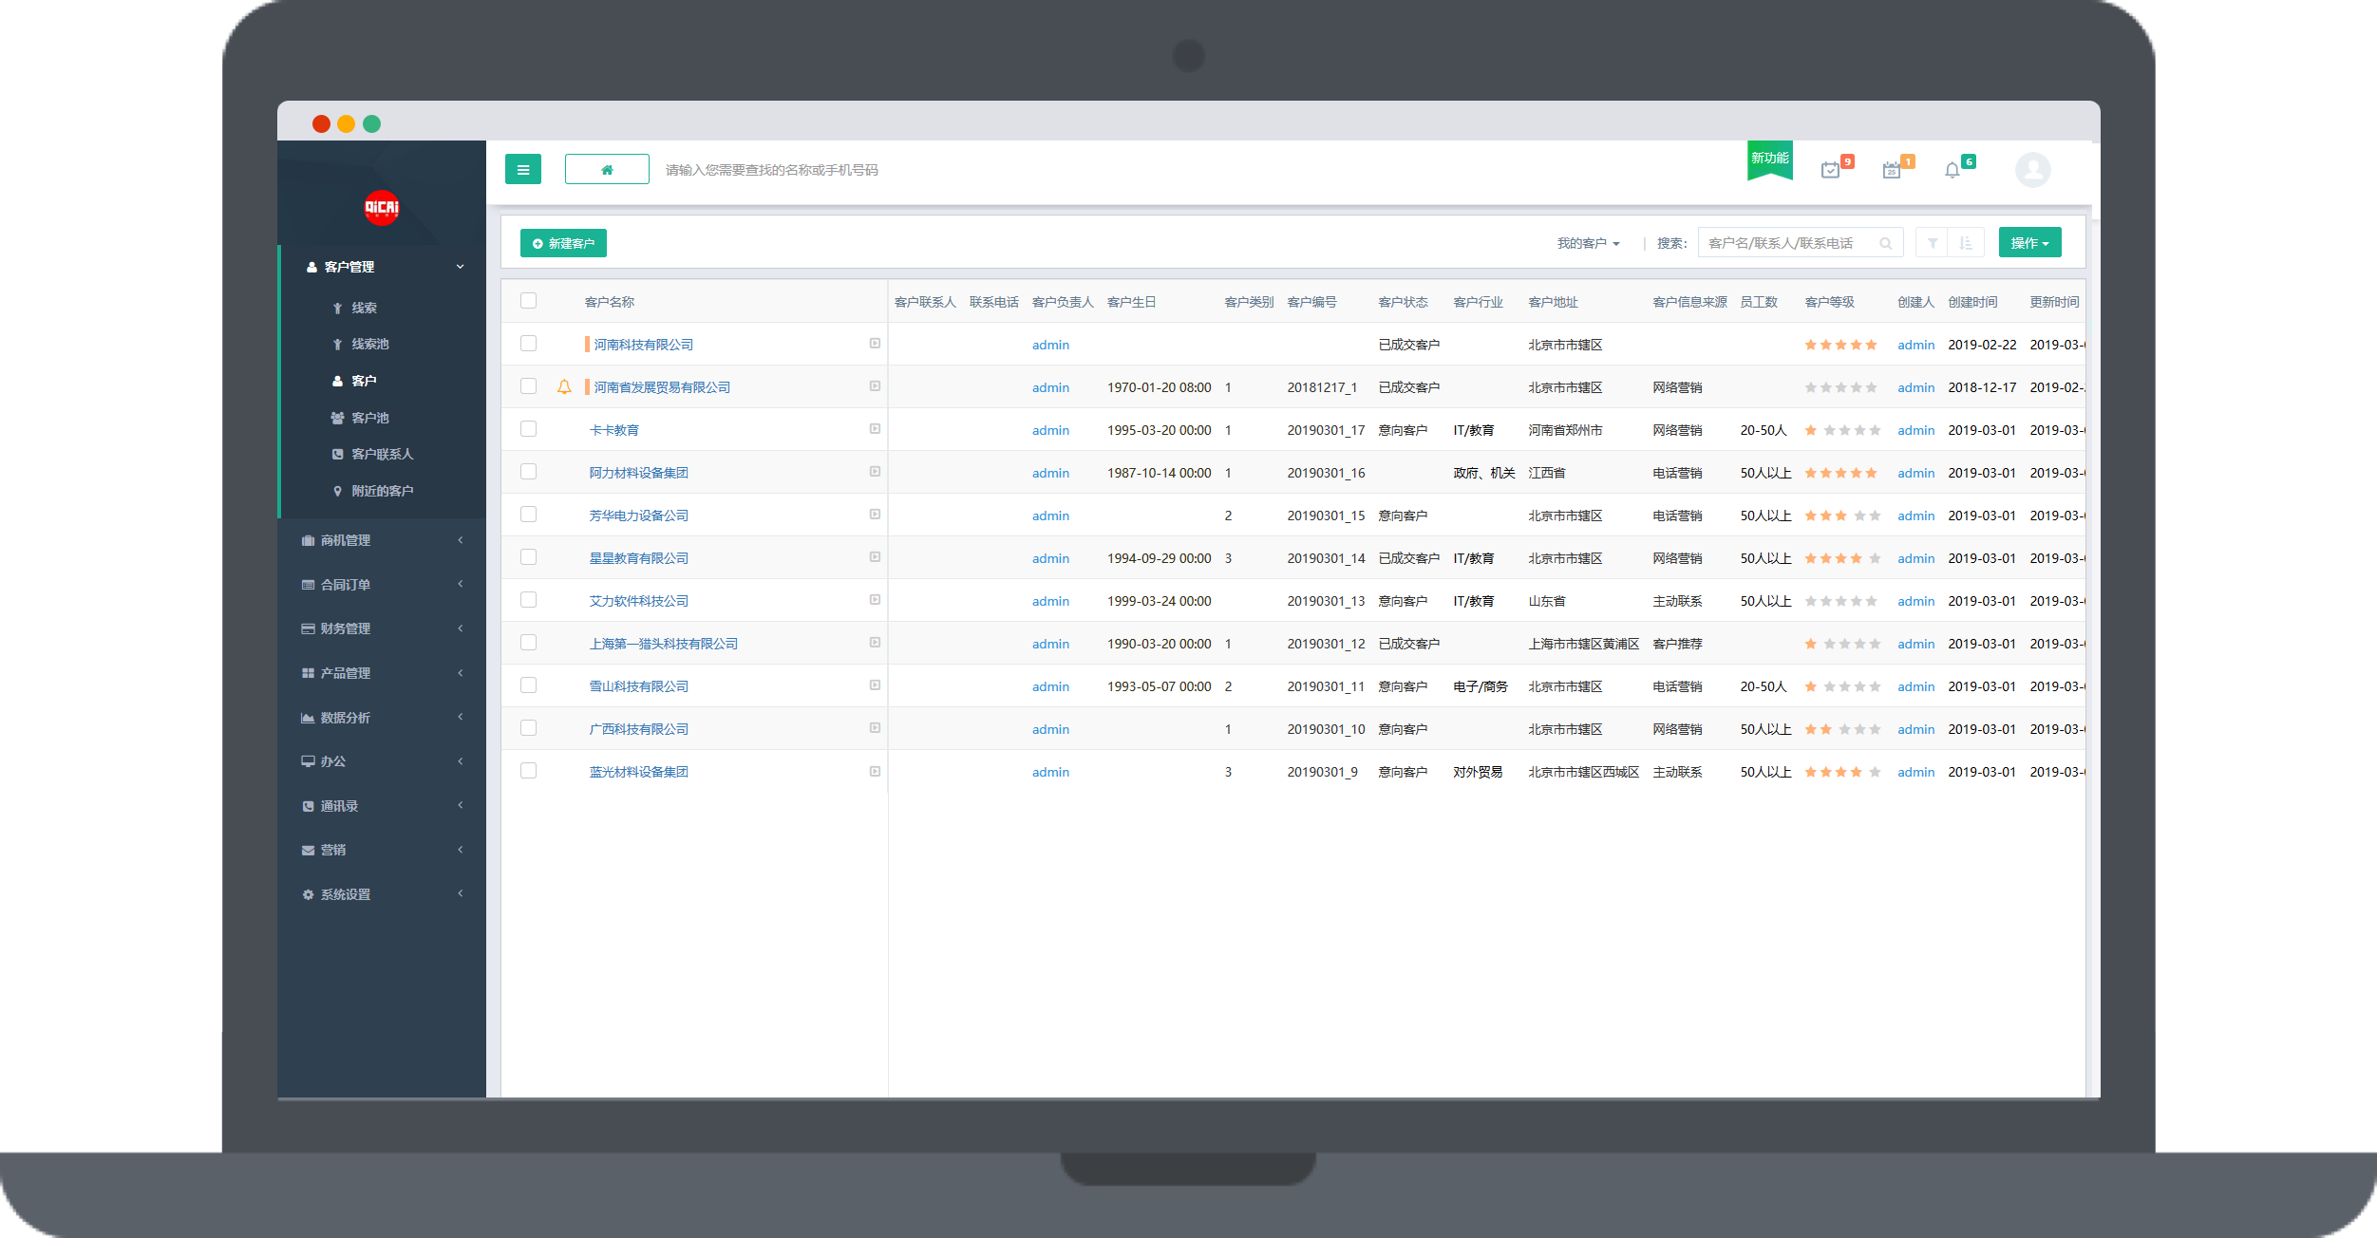Open the 我的客户 dropdown filter
Viewport: 2377px width, 1238px height.
coord(1588,244)
